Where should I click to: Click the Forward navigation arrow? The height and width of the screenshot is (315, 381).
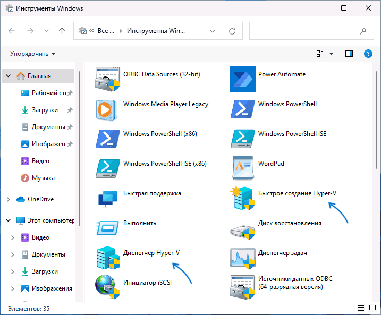30,31
